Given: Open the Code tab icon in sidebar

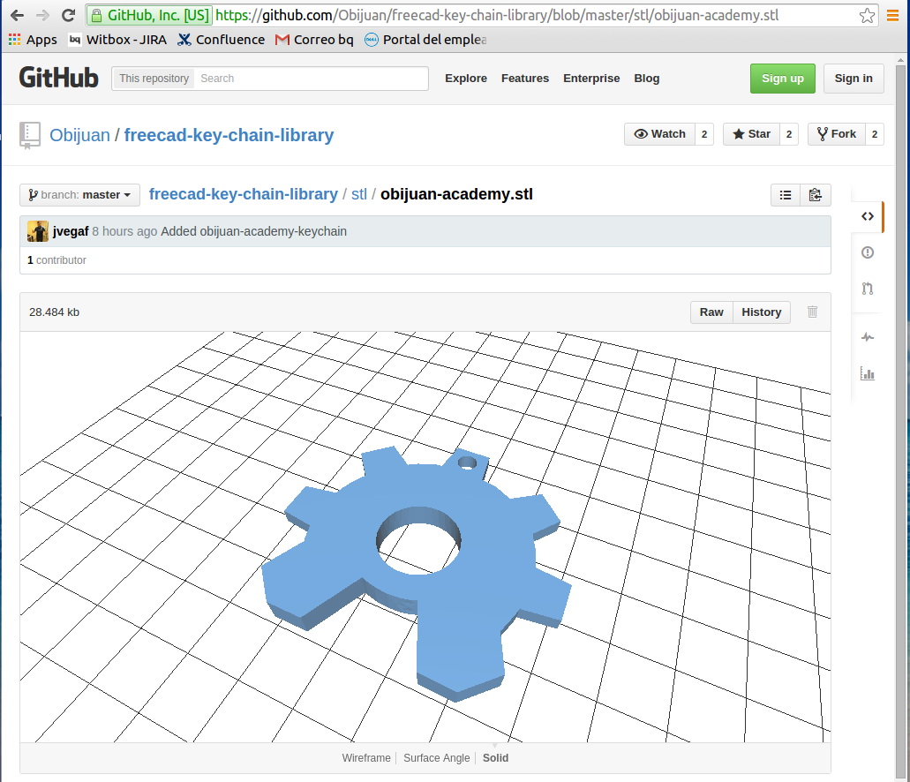Looking at the screenshot, I should pos(868,216).
